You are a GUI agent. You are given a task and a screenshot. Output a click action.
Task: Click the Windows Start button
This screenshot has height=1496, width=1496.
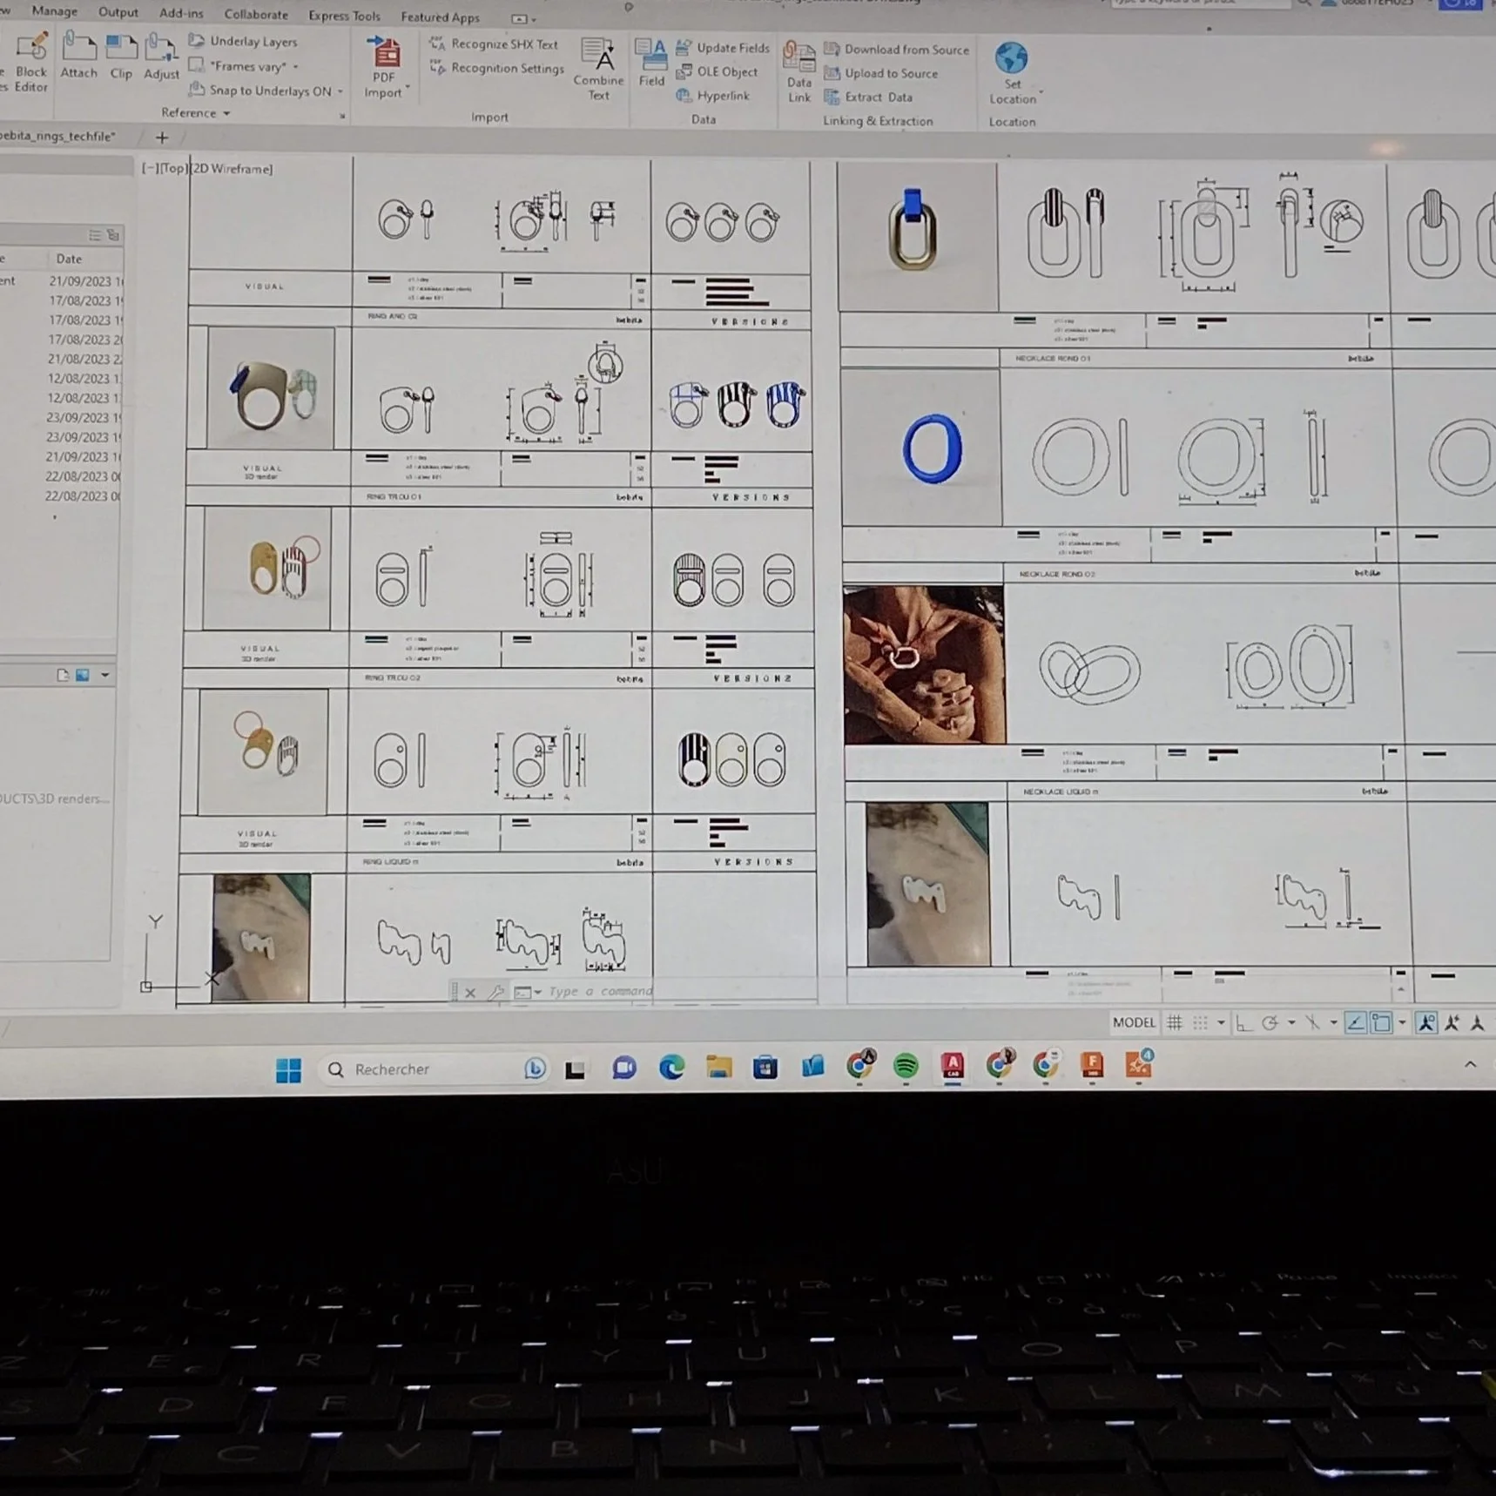(x=288, y=1070)
